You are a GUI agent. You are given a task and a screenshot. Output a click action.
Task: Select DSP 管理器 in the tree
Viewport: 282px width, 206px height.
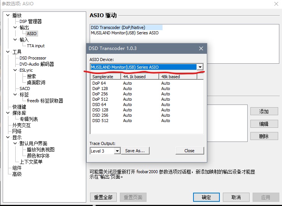tap(31, 21)
